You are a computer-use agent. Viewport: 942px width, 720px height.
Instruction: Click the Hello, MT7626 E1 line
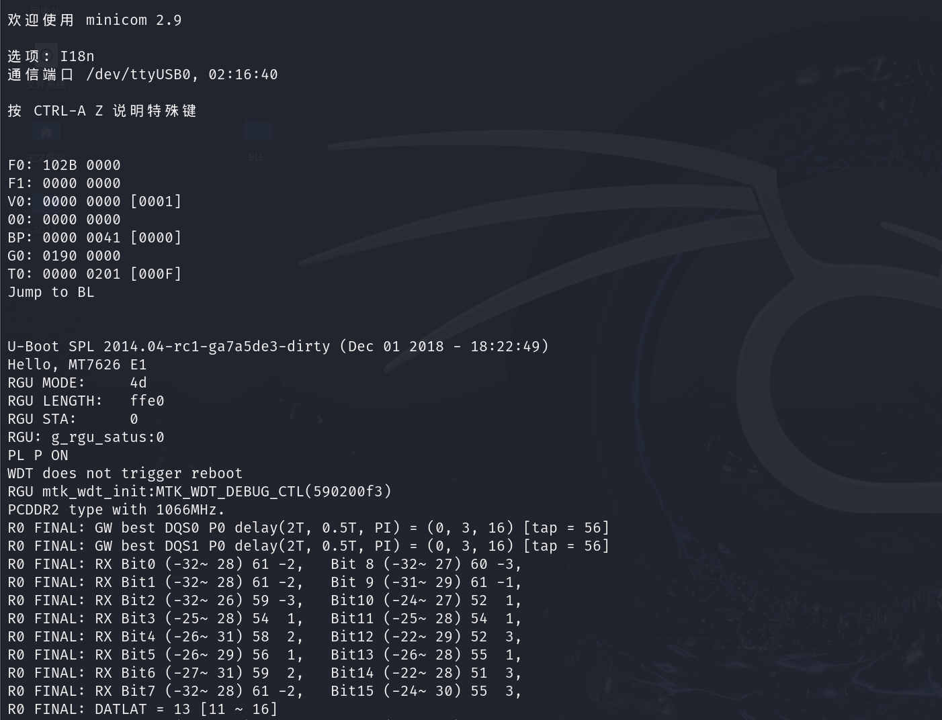(77, 365)
